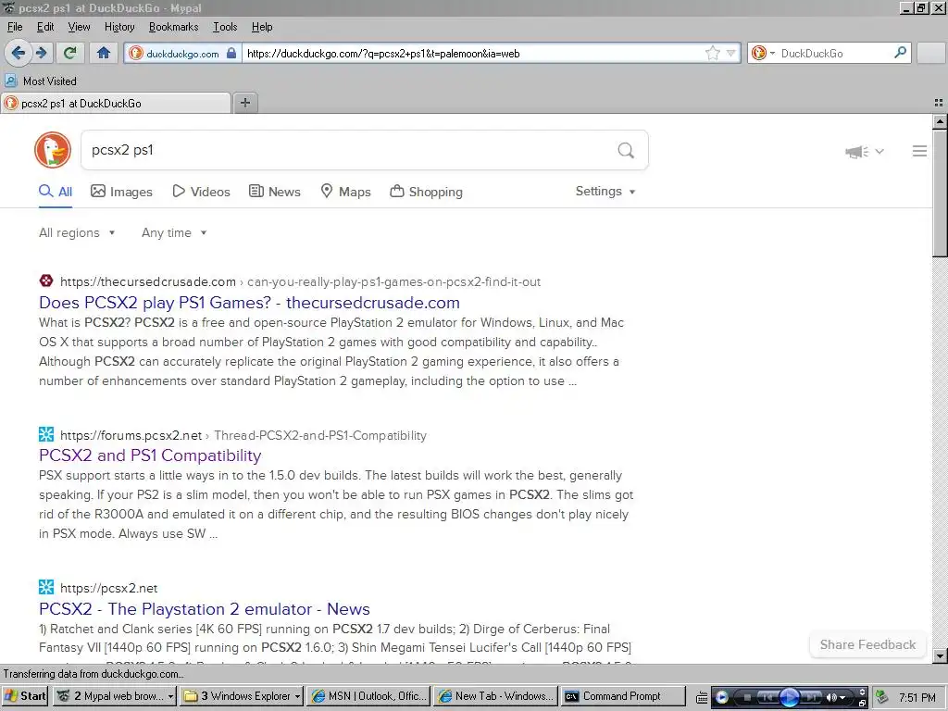Click the forums.pcsx2.net result URL
Viewport: 948px width, 711px height.
click(x=243, y=435)
